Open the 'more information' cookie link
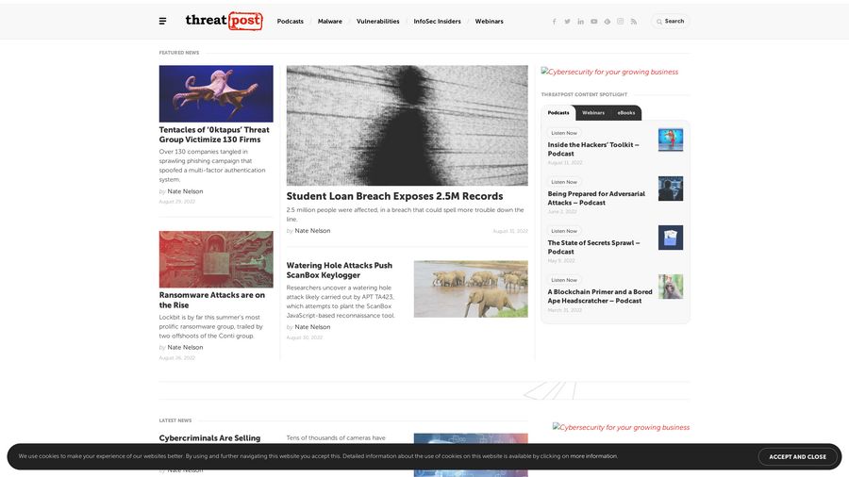This screenshot has height=477, width=849. (593, 456)
